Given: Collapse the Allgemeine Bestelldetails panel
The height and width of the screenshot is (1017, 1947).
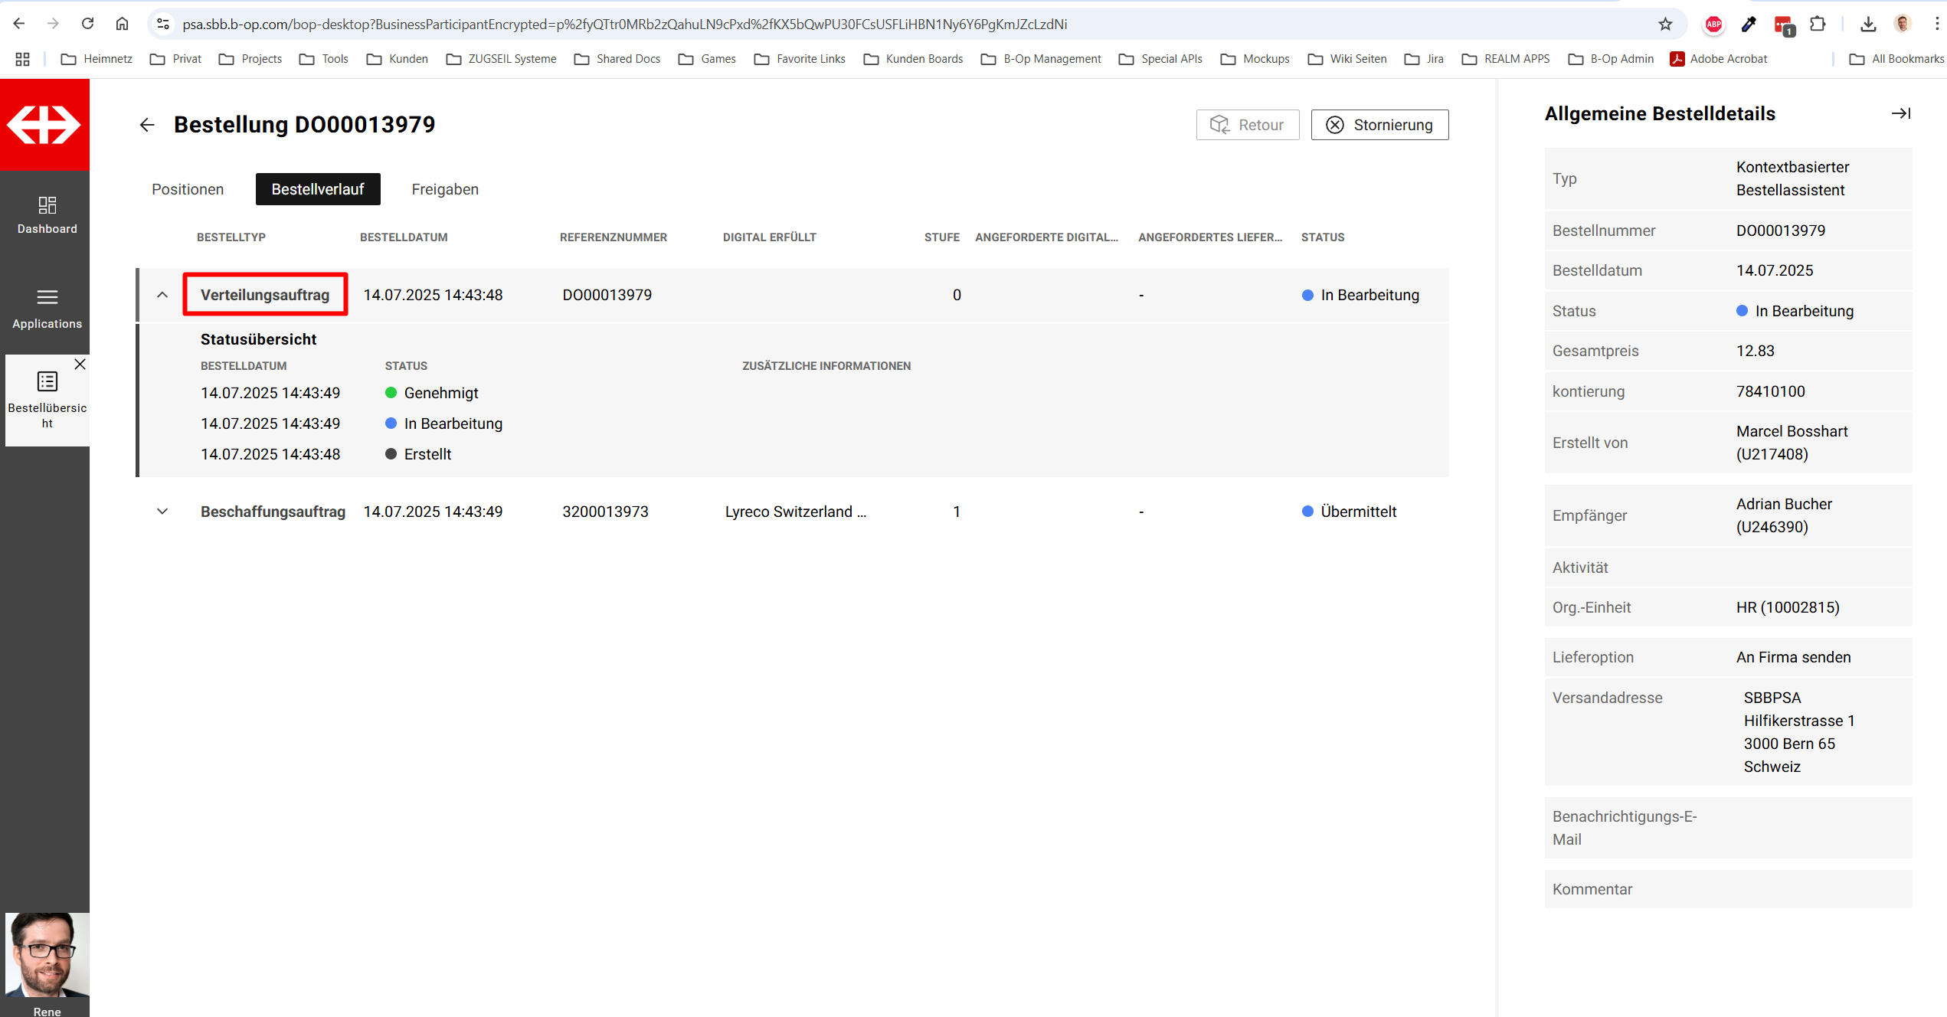Looking at the screenshot, I should coord(1900,113).
